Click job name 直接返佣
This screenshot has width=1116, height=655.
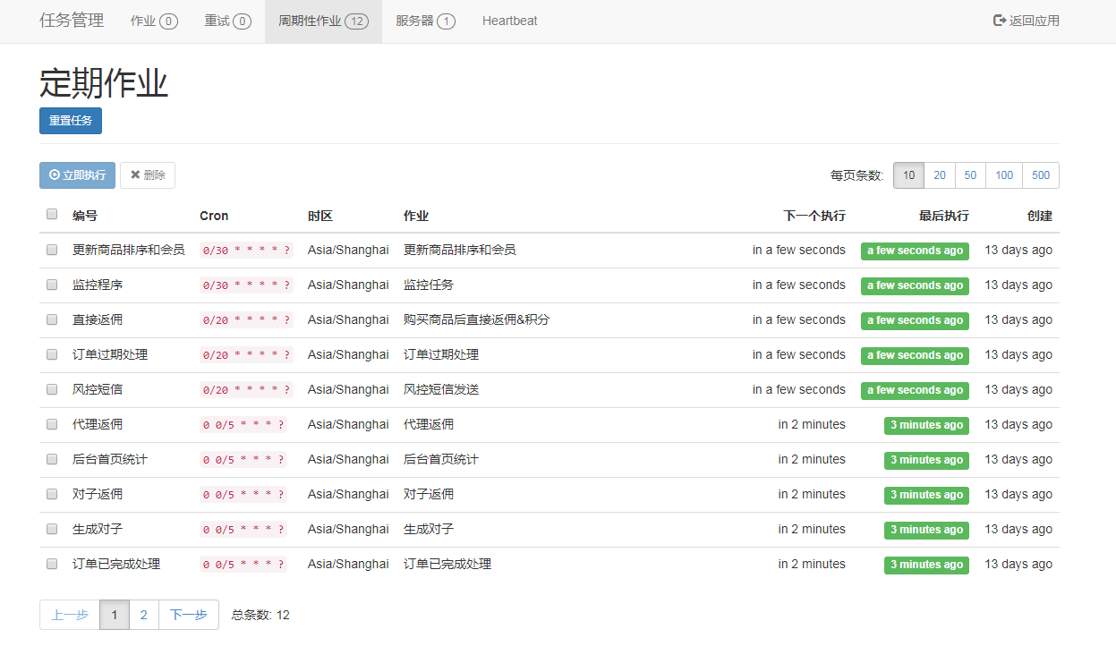click(98, 319)
